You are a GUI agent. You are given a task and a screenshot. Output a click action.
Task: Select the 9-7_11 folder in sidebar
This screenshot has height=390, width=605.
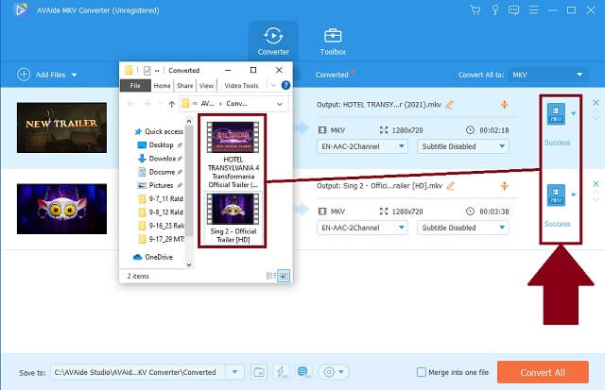tap(161, 199)
